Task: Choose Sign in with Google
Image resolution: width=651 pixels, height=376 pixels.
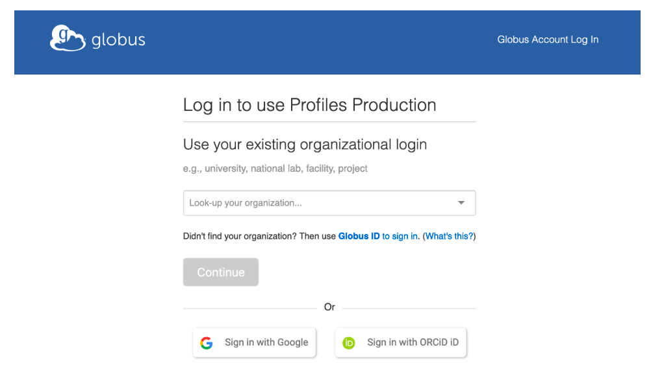Action: [254, 342]
